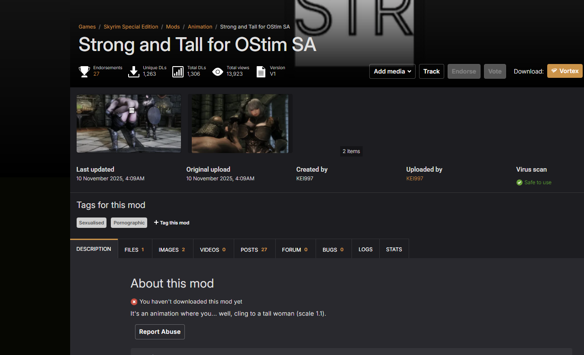Click the Report Abuse button
Image resolution: width=584 pixels, height=355 pixels.
(160, 332)
